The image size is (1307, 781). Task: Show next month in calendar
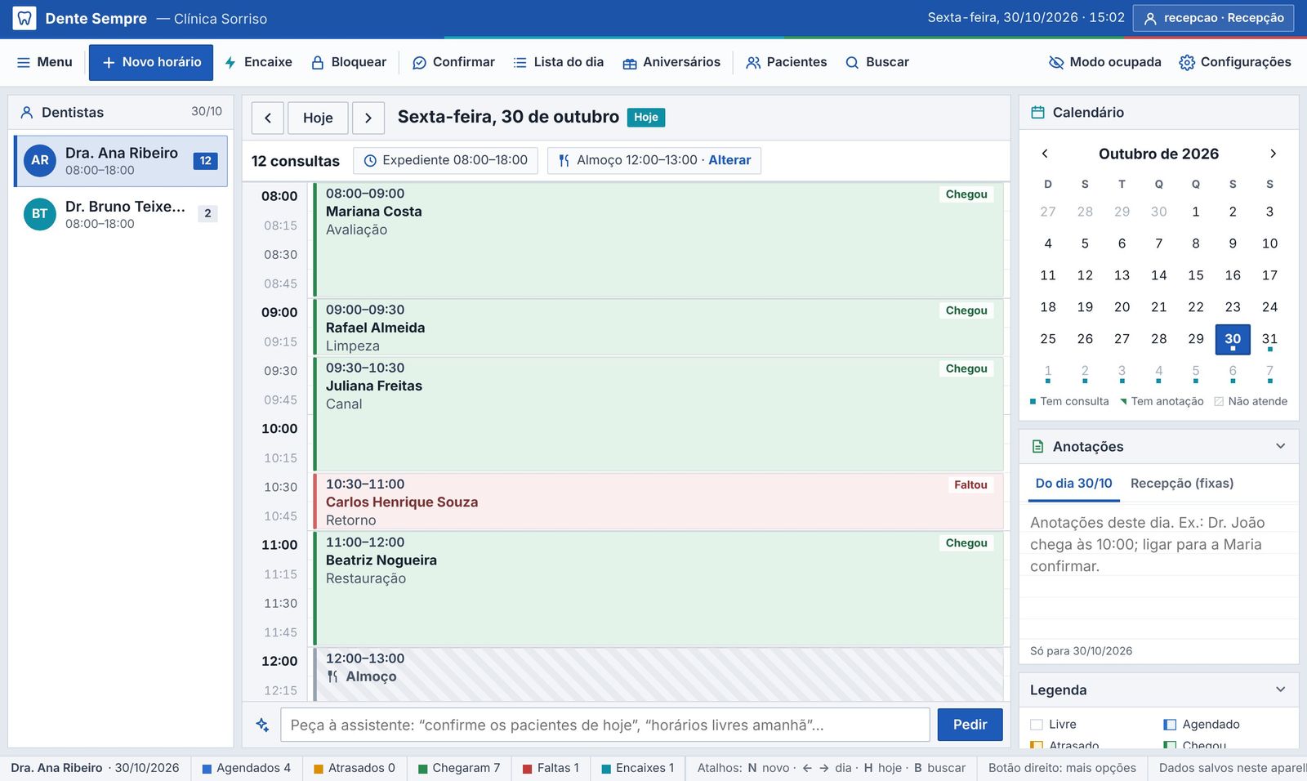1273,154
